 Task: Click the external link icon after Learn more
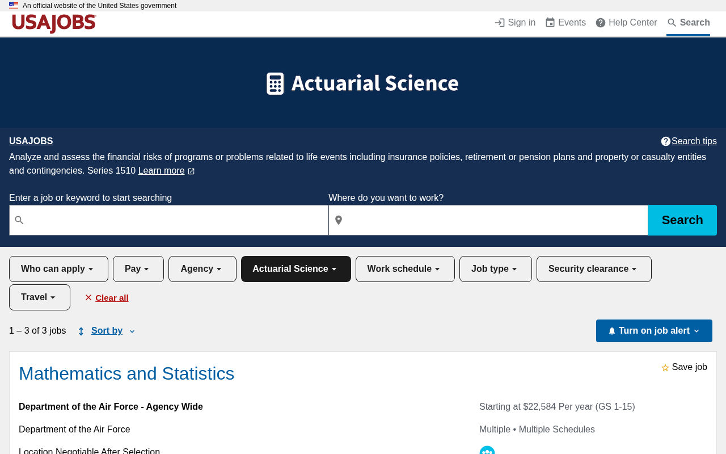tap(191, 171)
